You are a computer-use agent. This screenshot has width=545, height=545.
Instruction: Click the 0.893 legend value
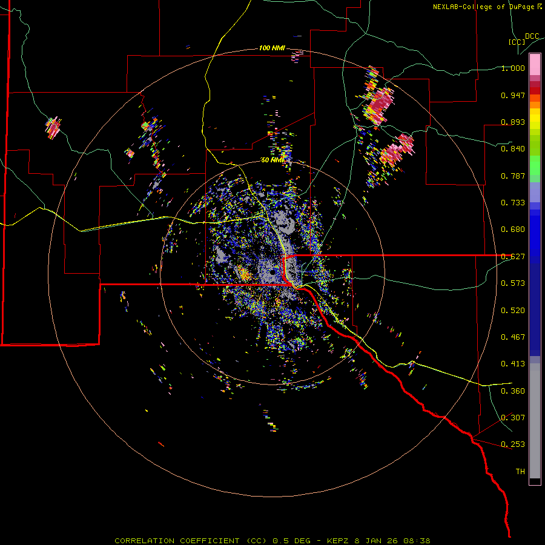[513, 122]
